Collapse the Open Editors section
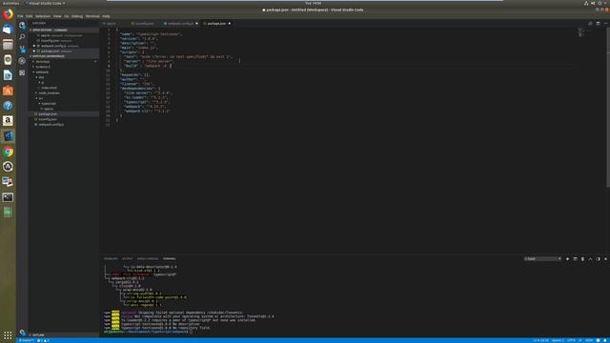 [64, 30]
